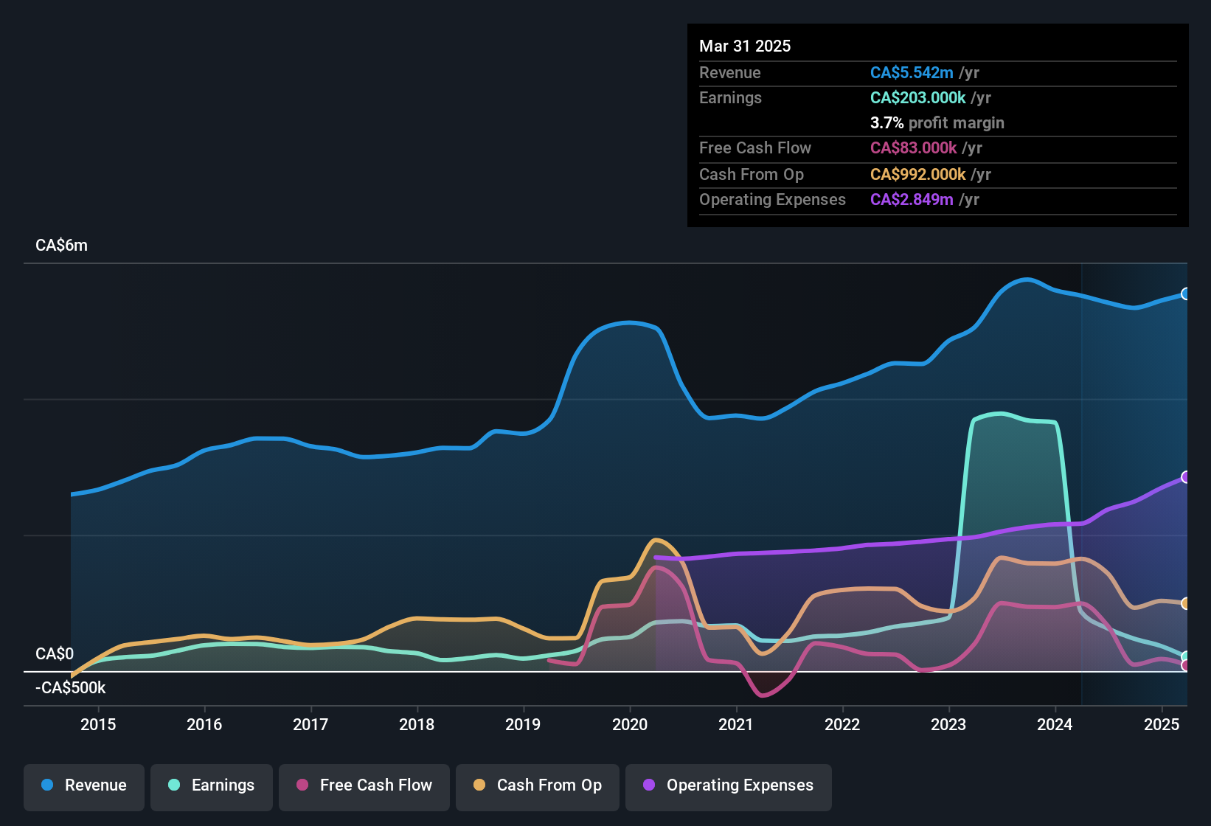
Task: Click the 2021 x-axis label
Action: coord(736,725)
